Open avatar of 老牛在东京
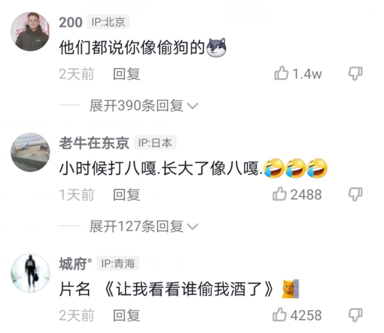Image resolution: width=384 pixels, height=333 pixels. [x=30, y=152]
